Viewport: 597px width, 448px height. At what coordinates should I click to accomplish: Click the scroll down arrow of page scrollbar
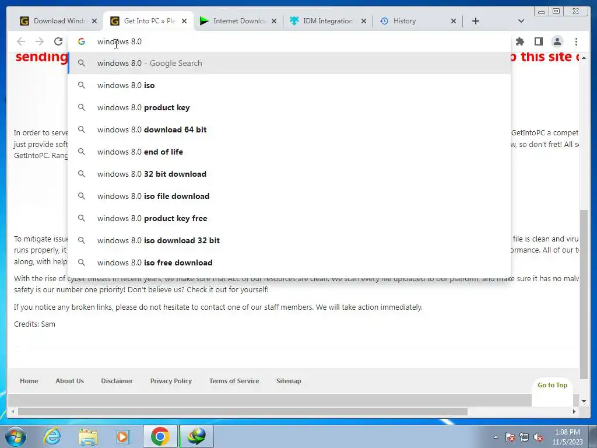point(584,401)
